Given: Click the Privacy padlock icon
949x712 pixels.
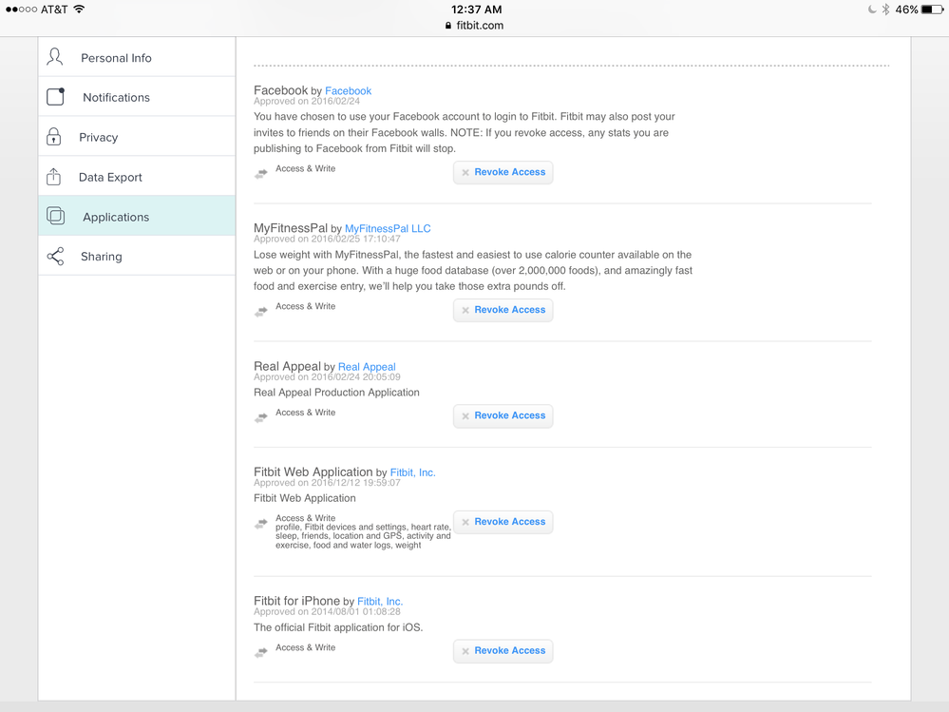Looking at the screenshot, I should click(54, 137).
